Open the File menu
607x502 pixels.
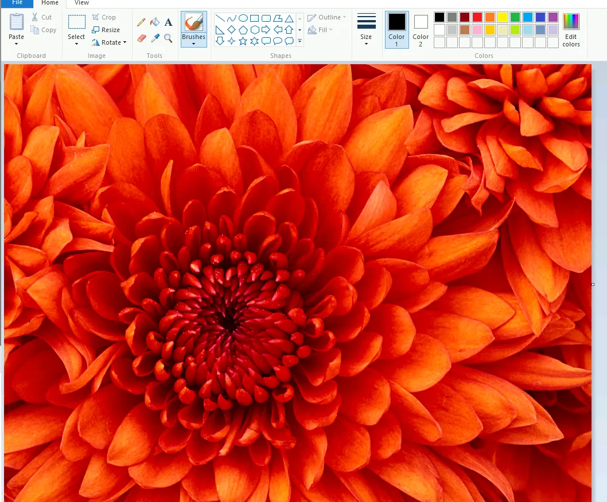17,3
